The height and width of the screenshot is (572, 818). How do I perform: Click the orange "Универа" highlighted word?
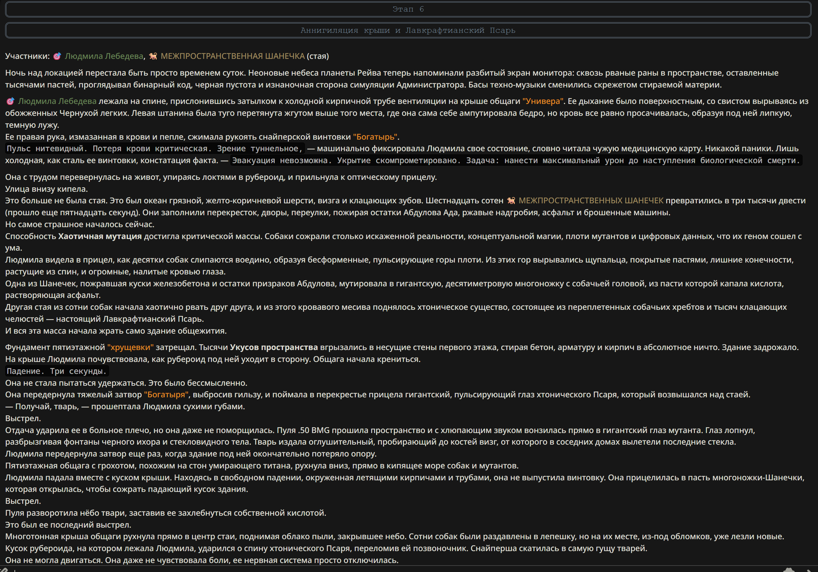pyautogui.click(x=543, y=101)
